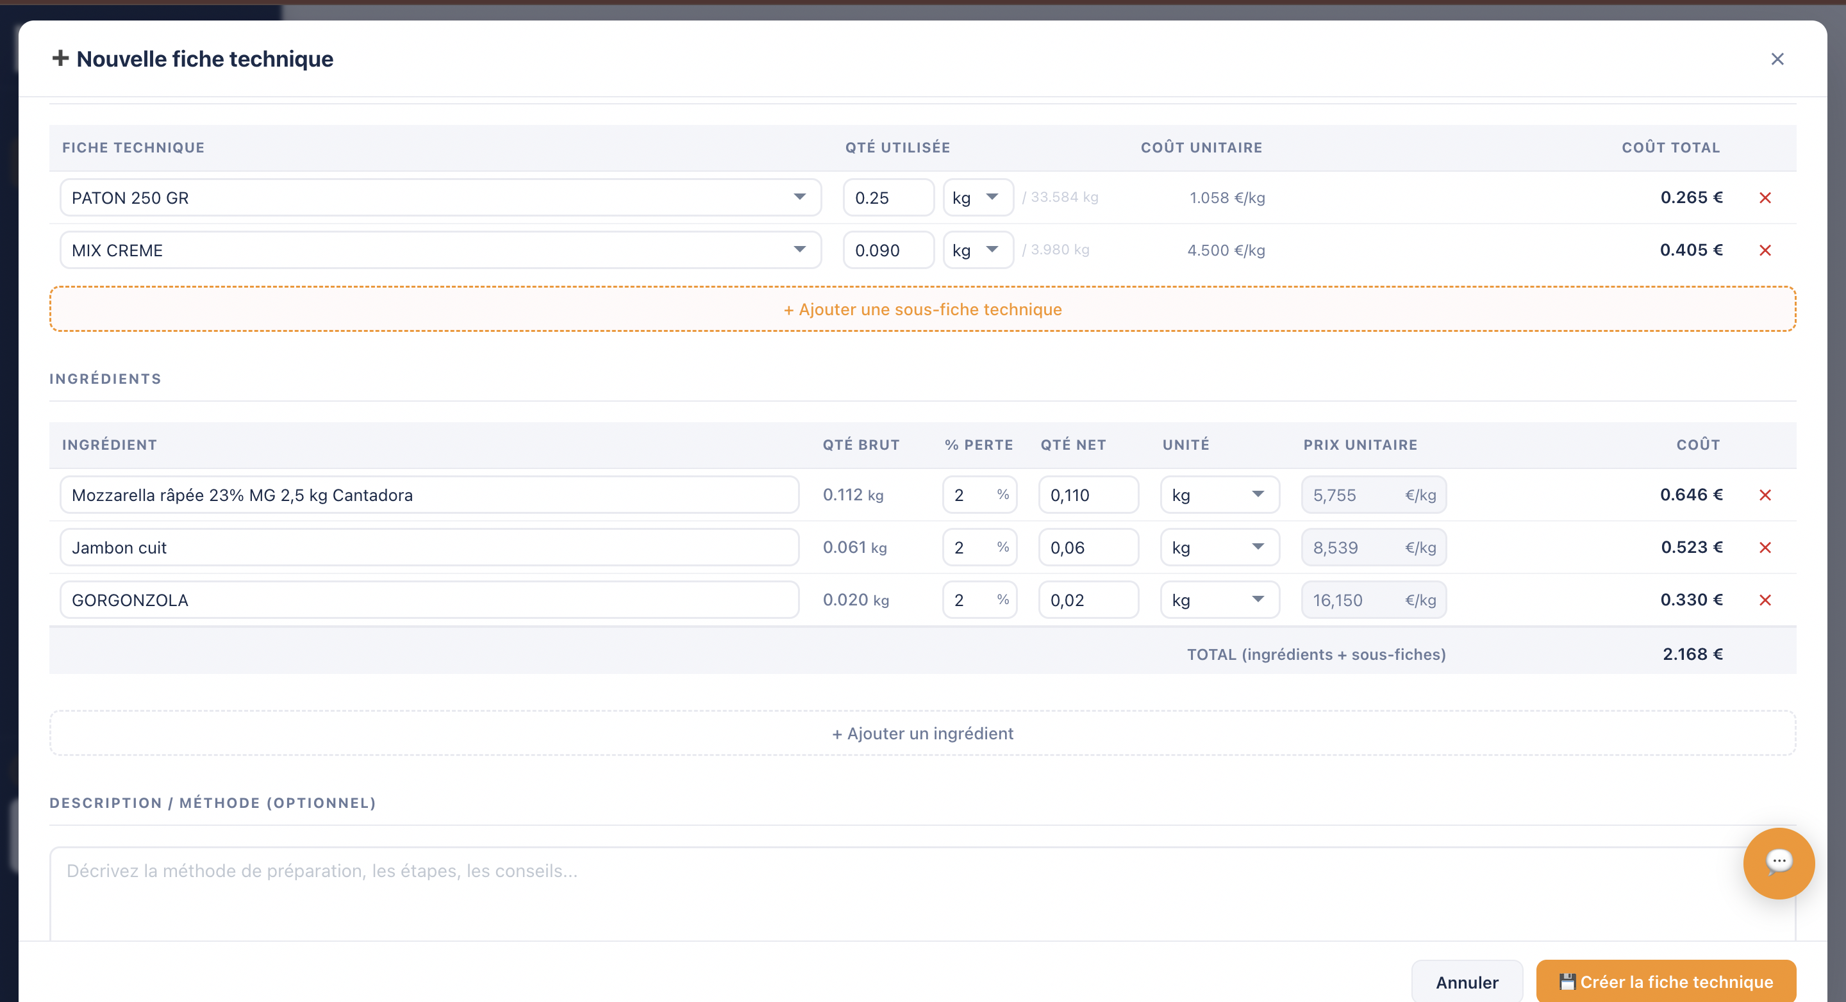Click the 4.500 €/kg unit cost
The image size is (1846, 1002).
pyautogui.click(x=1226, y=250)
